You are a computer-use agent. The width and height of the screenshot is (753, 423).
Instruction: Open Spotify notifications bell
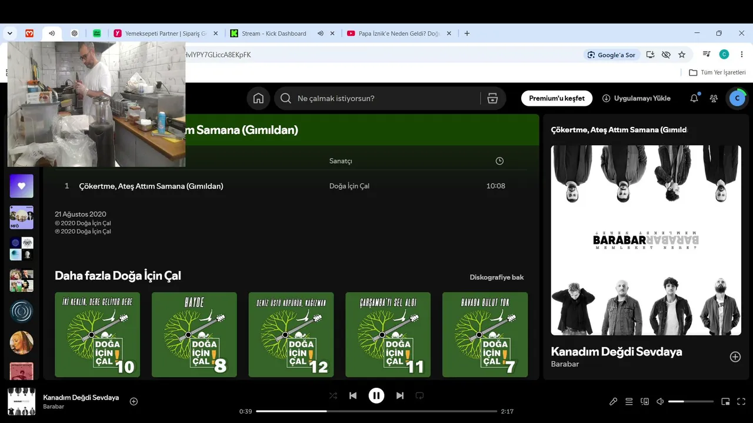click(694, 98)
